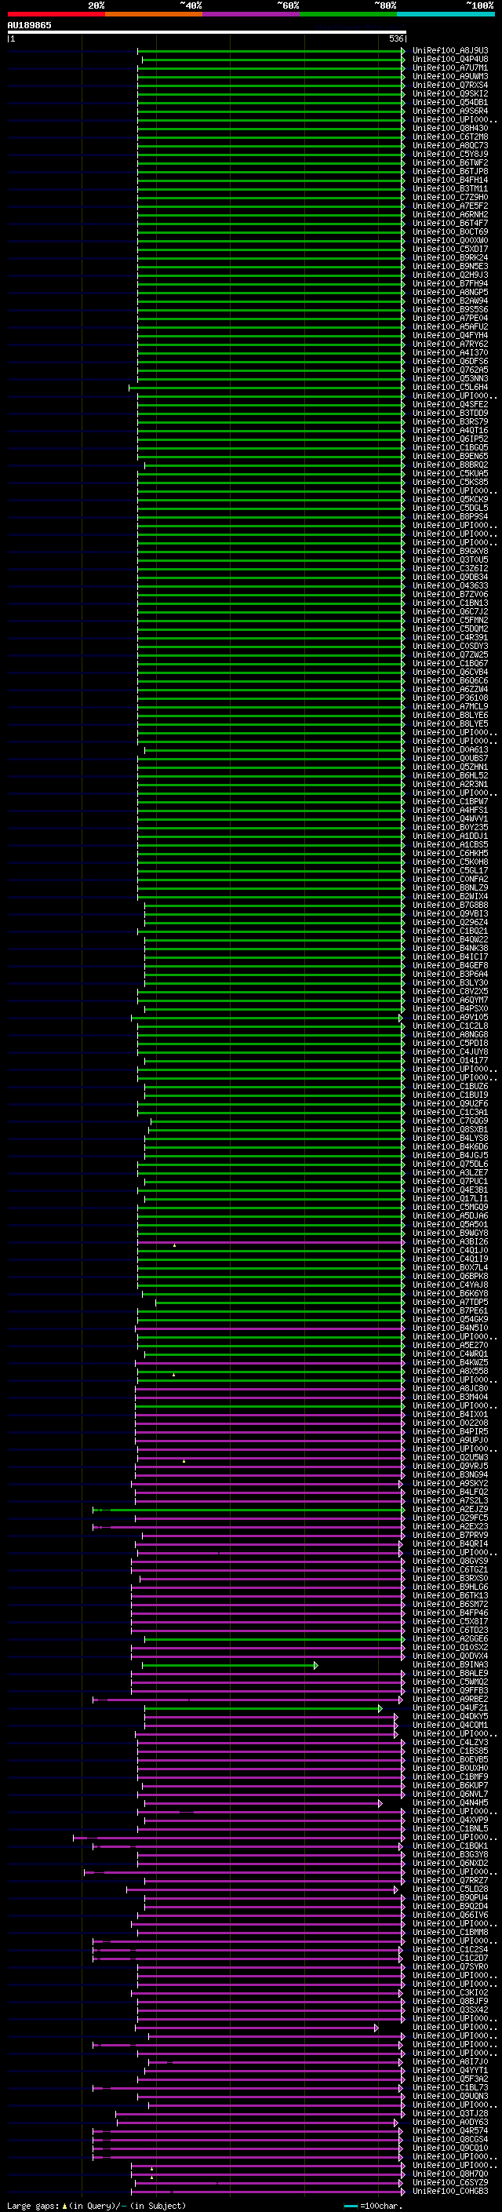The width and height of the screenshot is (502, 2212).
Task: Select the UniRef100_Q17LI1 label
Action: pyautogui.click(x=449, y=1199)
